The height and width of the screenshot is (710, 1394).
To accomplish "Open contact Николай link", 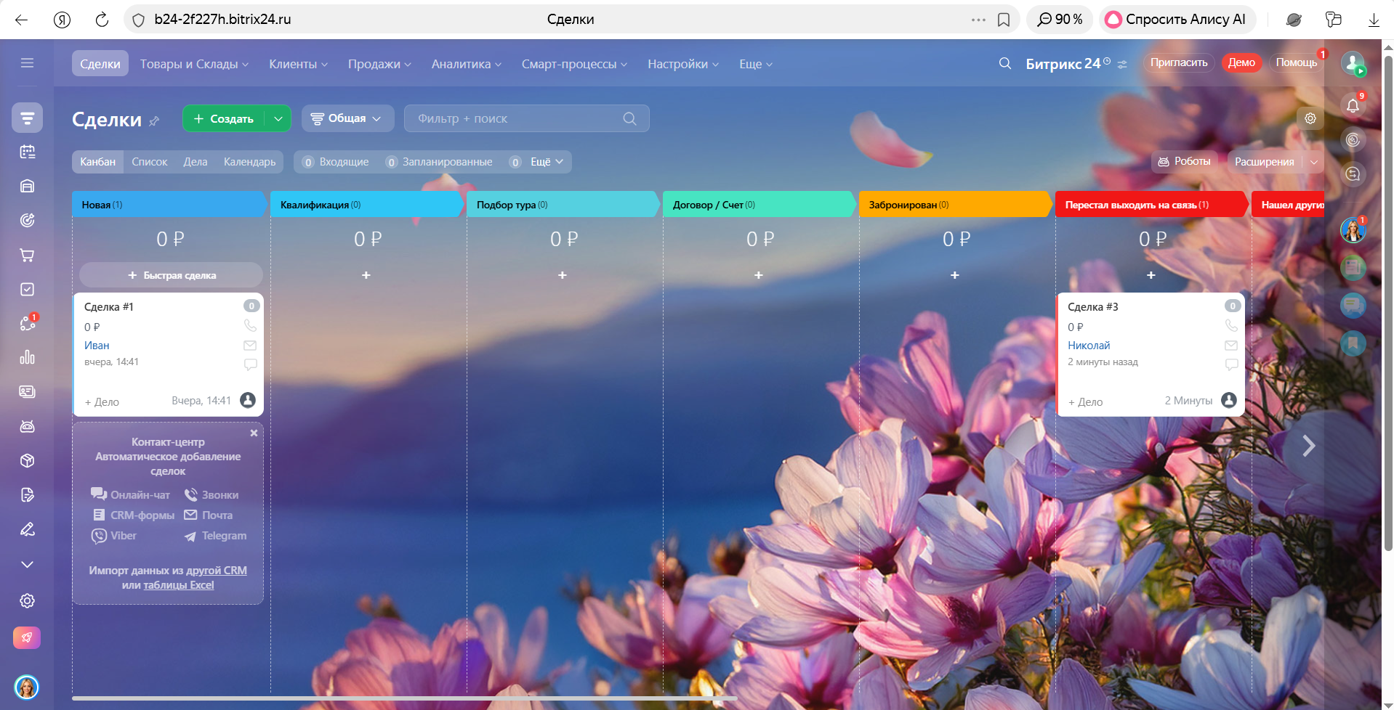I will 1089,346.
